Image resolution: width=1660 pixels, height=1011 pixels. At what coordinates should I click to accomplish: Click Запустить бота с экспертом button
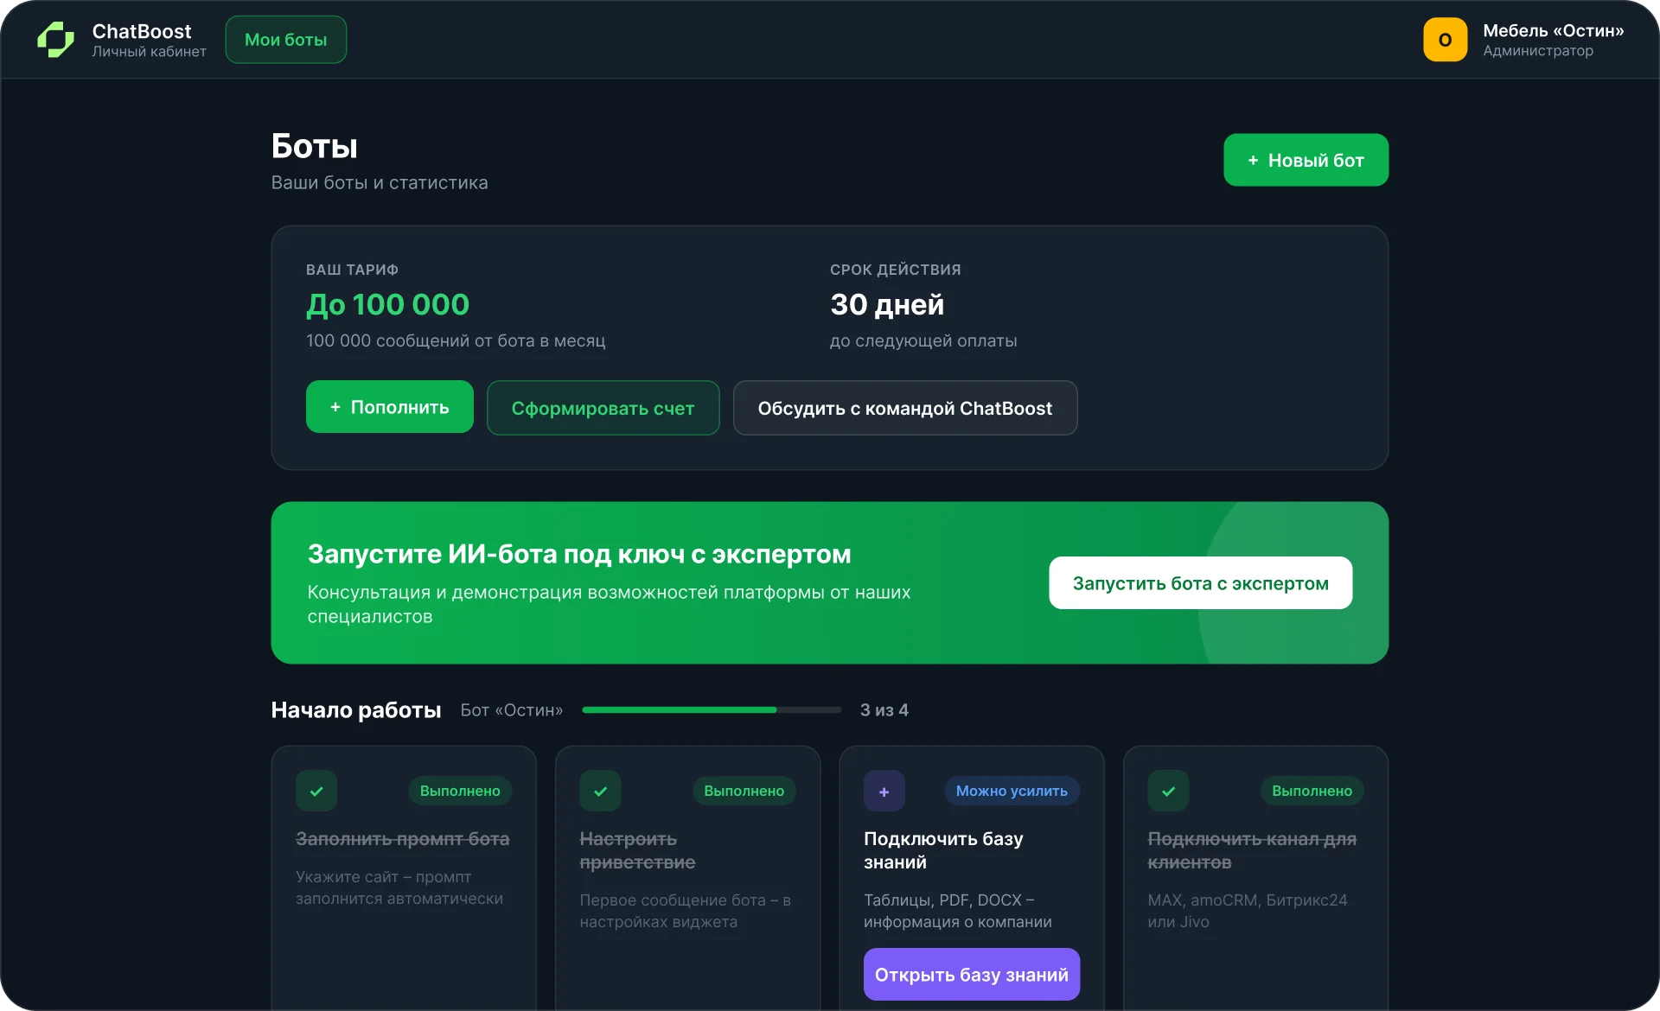1200,583
